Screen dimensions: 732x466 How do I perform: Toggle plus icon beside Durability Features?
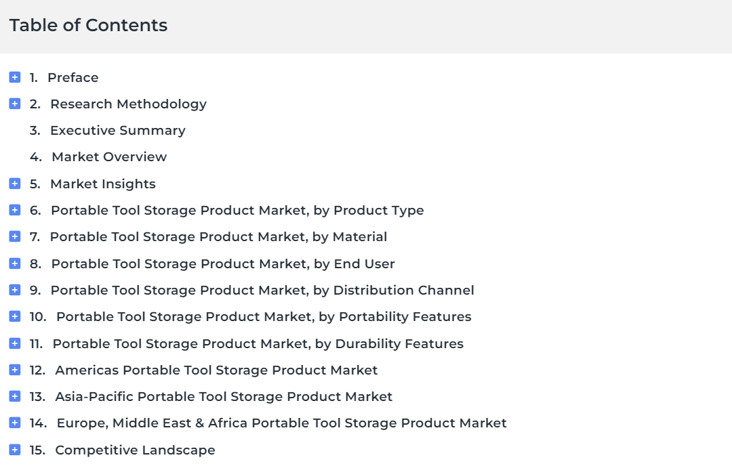(x=14, y=343)
